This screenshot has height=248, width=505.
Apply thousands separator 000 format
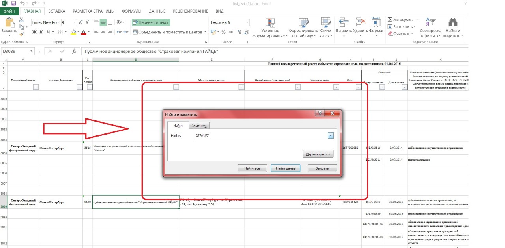230,32
